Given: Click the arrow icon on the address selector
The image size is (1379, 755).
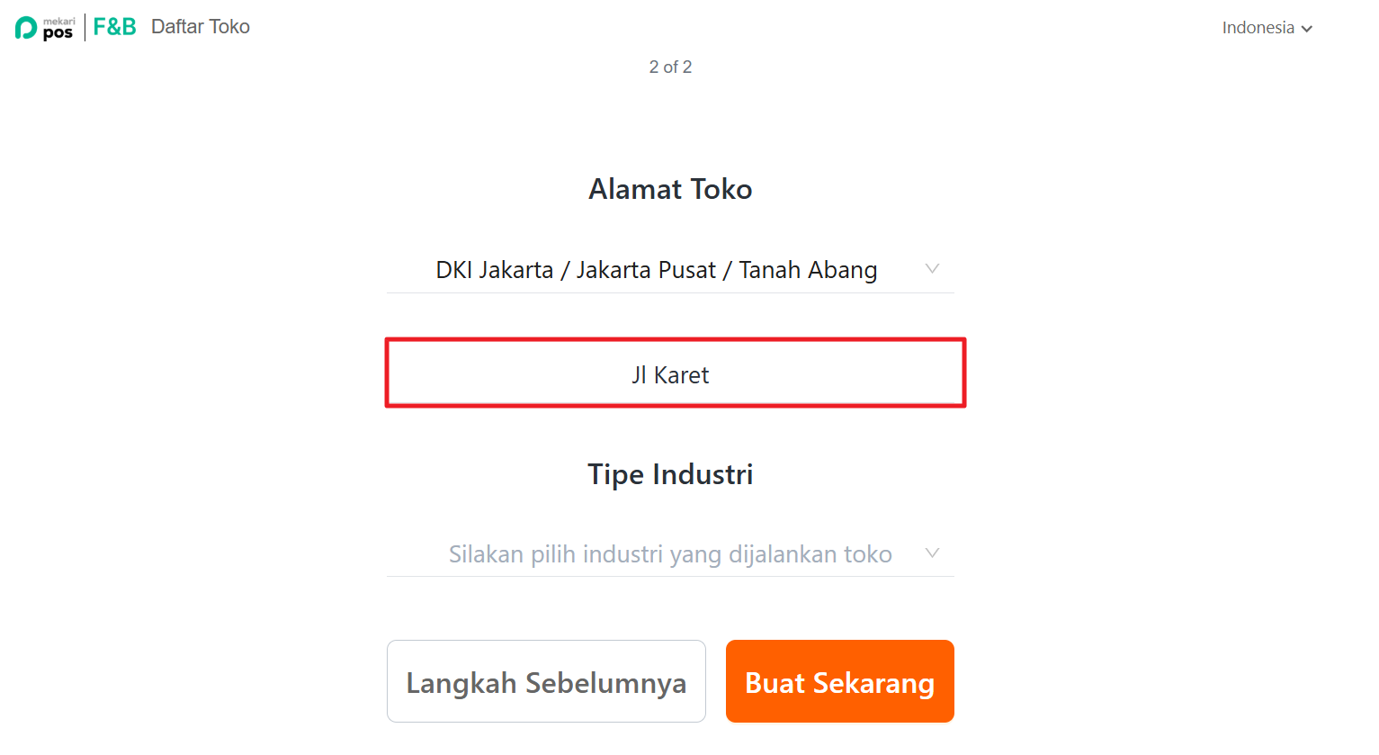Looking at the screenshot, I should pyautogui.click(x=932, y=269).
